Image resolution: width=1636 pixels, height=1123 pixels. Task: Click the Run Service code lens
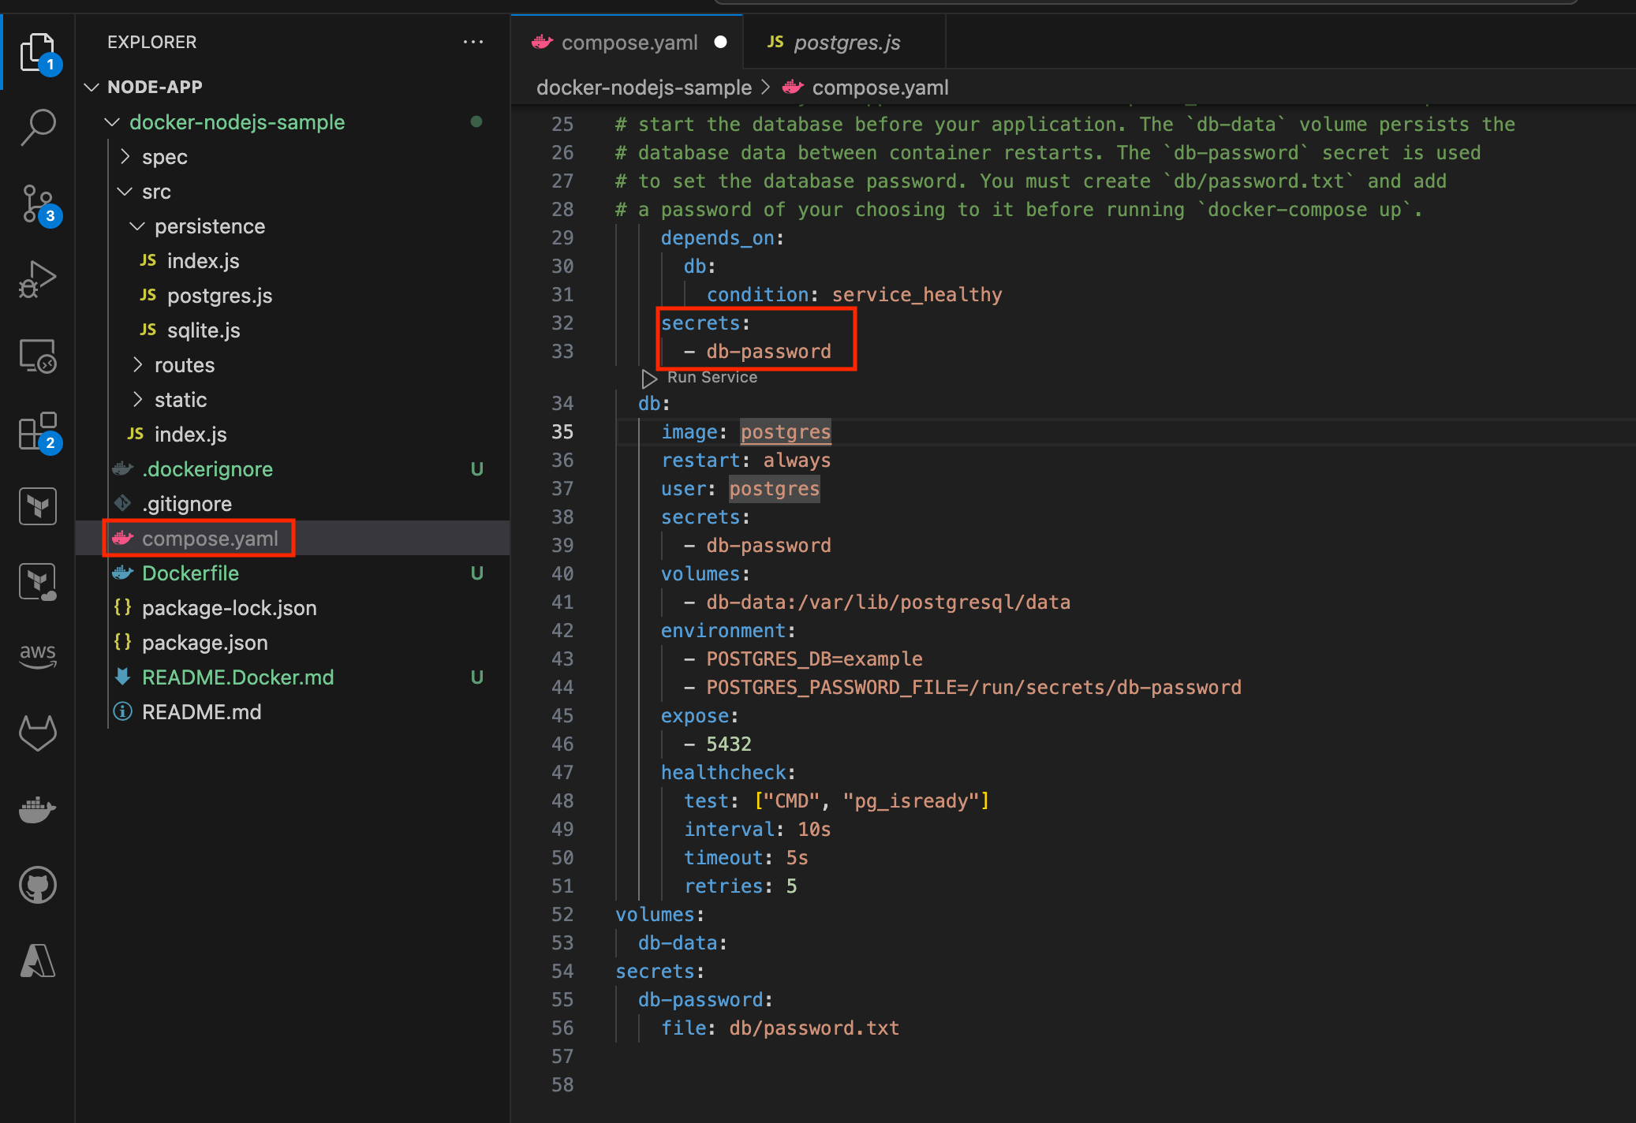712,378
